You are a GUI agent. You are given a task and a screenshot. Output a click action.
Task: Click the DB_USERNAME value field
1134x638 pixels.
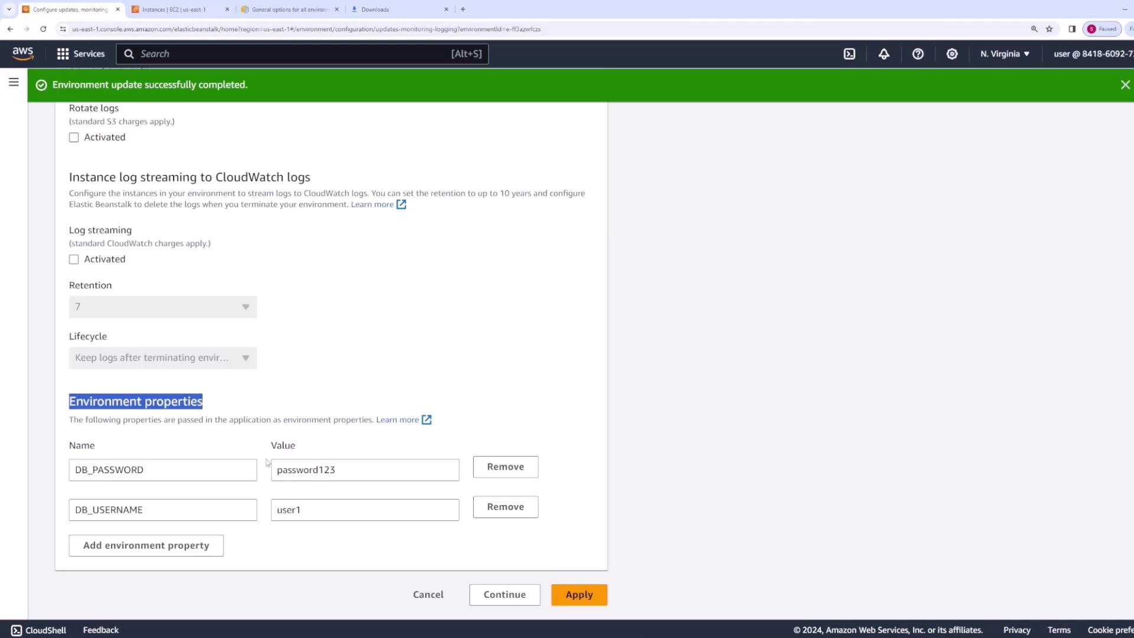click(364, 510)
